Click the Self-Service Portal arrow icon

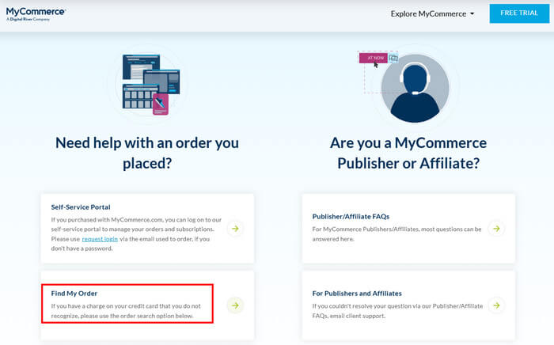pyautogui.click(x=235, y=229)
